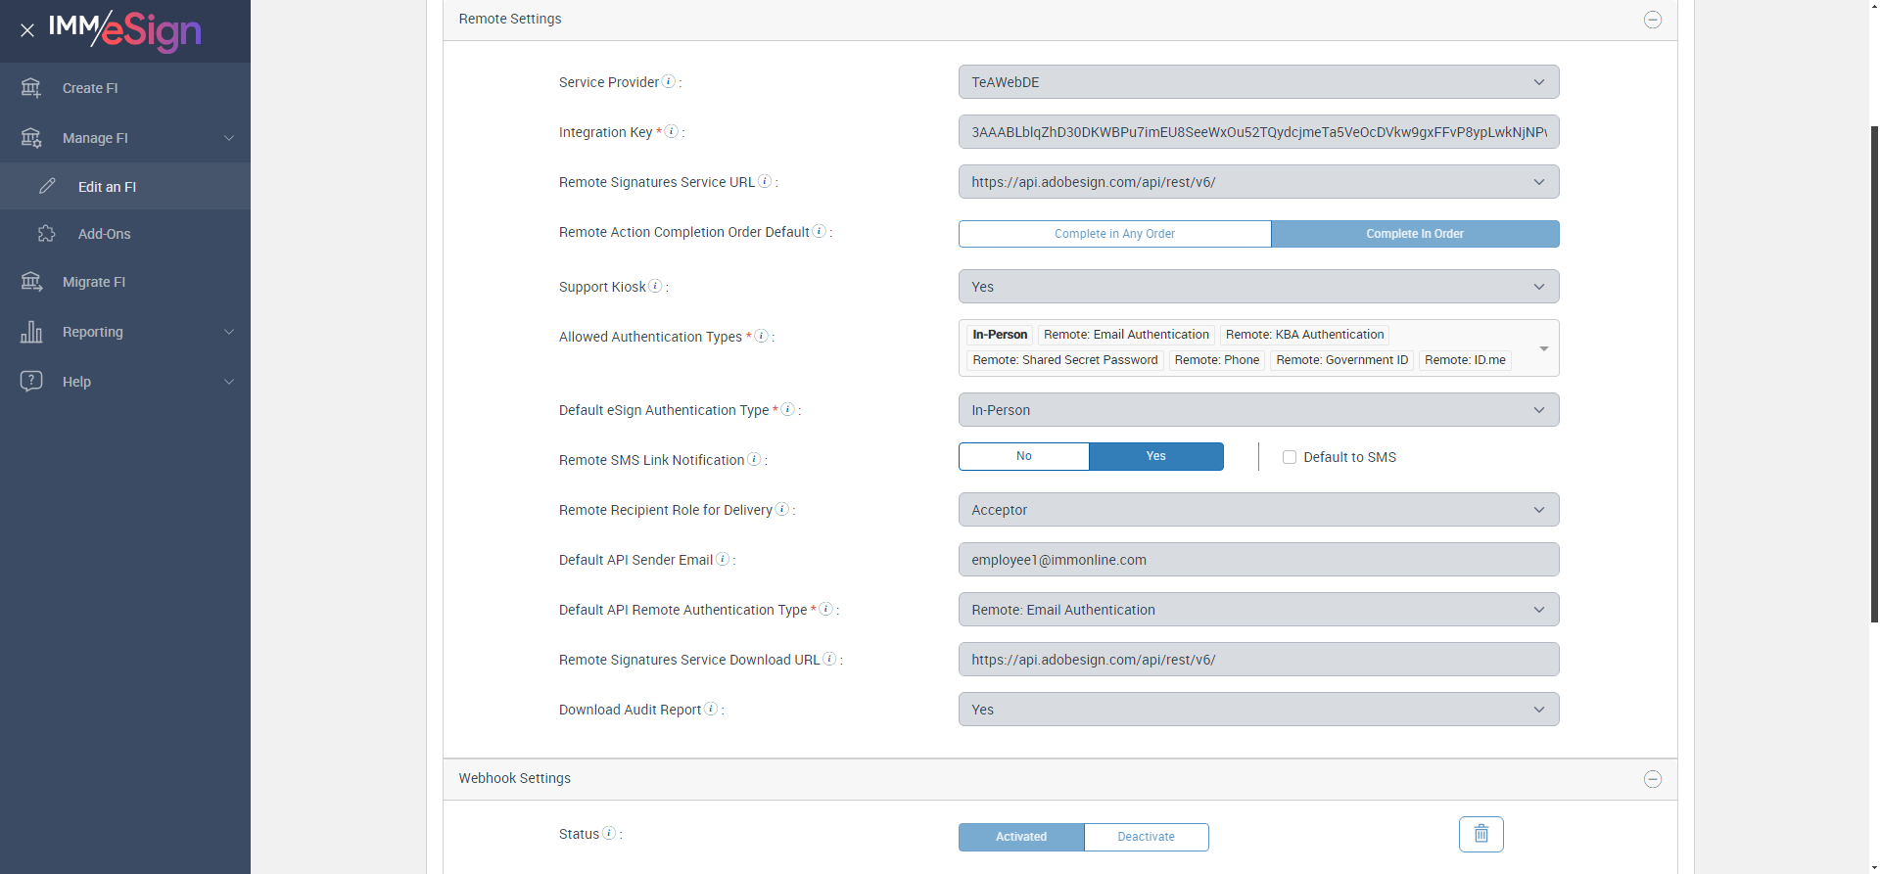Image resolution: width=1880 pixels, height=874 pixels.
Task: Click the Download Audit Report info icon
Action: pyautogui.click(x=711, y=710)
